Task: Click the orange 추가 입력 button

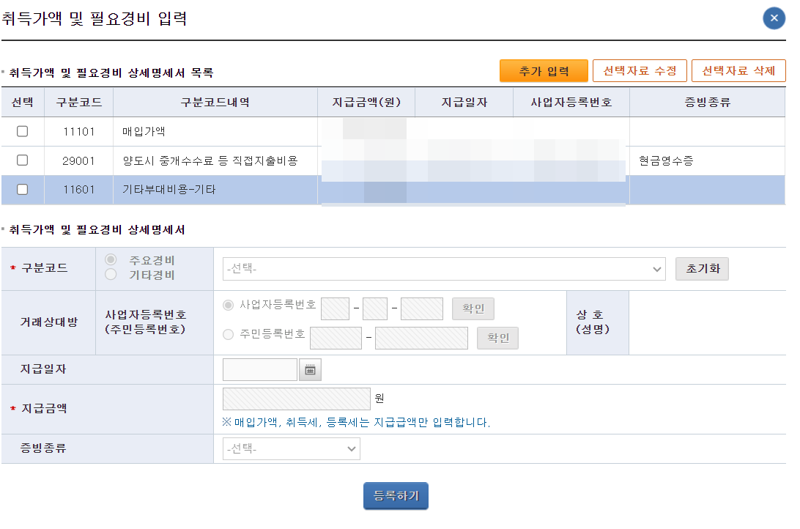Action: click(544, 70)
